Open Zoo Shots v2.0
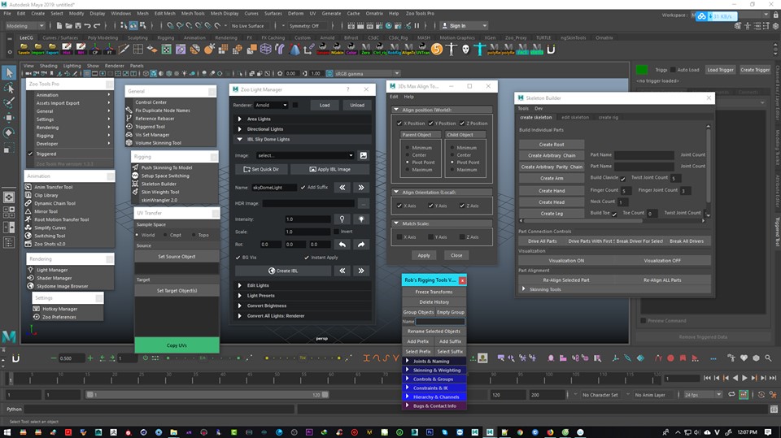781x438 pixels. coord(50,244)
